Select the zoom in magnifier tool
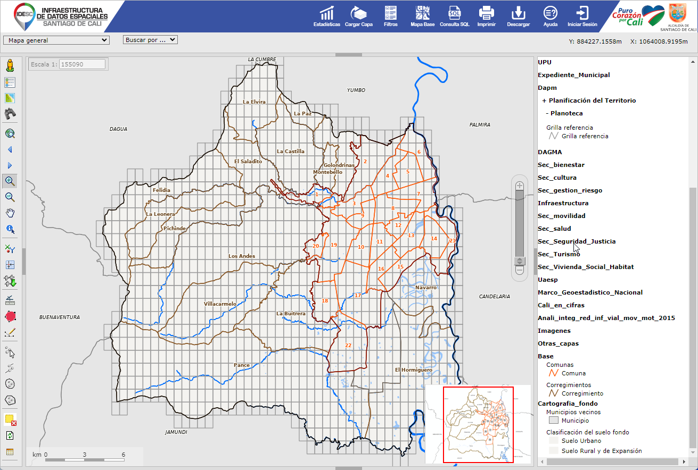 (x=10, y=181)
